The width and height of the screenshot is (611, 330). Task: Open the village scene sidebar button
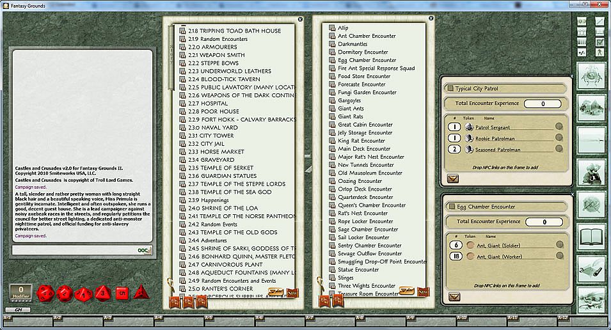(592, 107)
